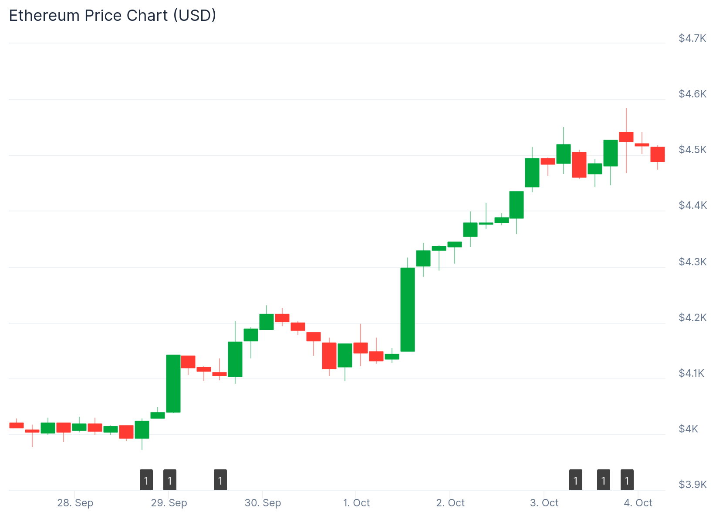Click red candle with wick nearing $4.6K
The width and height of the screenshot is (716, 522).
click(x=626, y=137)
